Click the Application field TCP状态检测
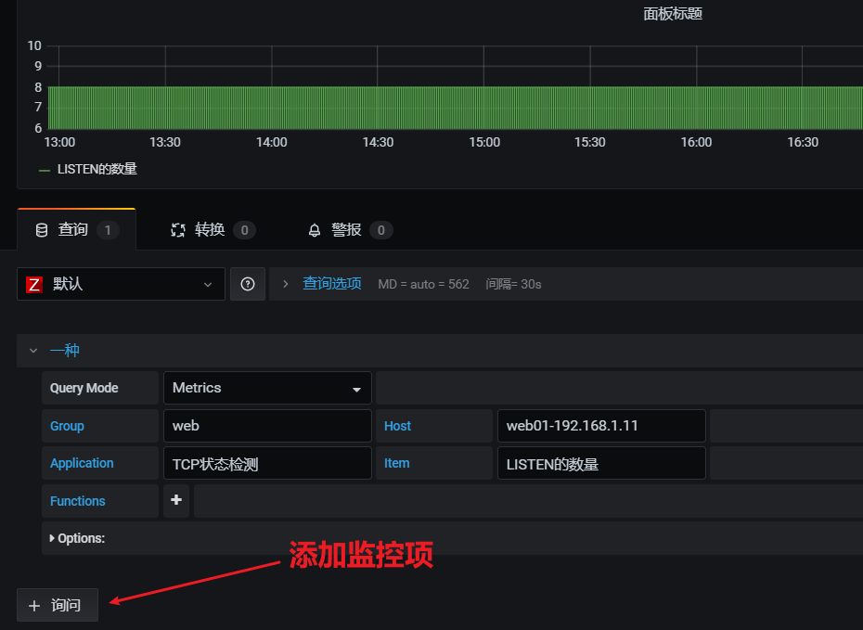Screen dimensions: 863x630 pos(267,463)
